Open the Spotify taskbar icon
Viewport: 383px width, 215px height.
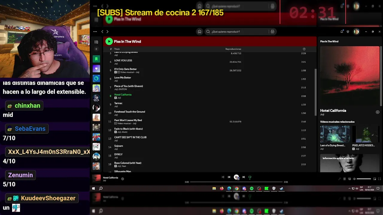click(251, 188)
